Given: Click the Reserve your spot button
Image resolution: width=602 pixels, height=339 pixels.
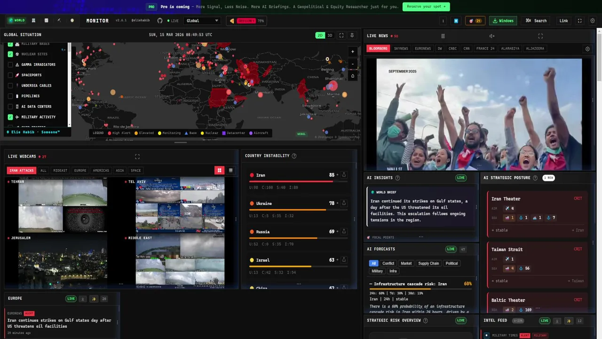Looking at the screenshot, I should tap(426, 7).
